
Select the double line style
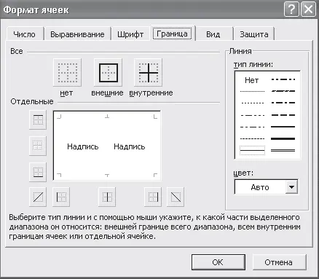283,151
